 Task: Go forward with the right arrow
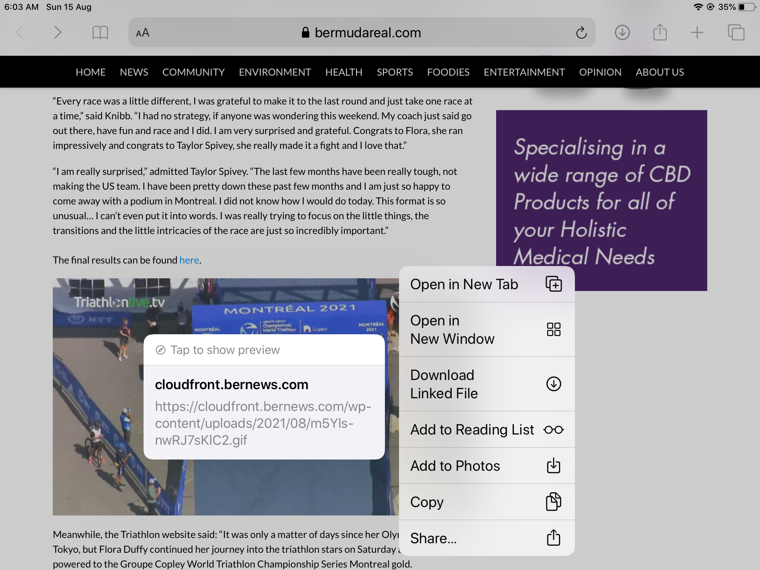[x=57, y=33]
